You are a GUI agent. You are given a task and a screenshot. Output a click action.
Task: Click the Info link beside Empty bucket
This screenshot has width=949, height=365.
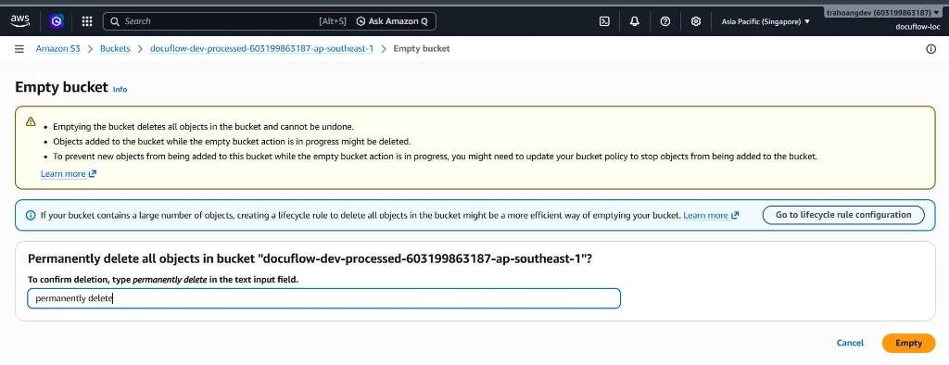(120, 90)
